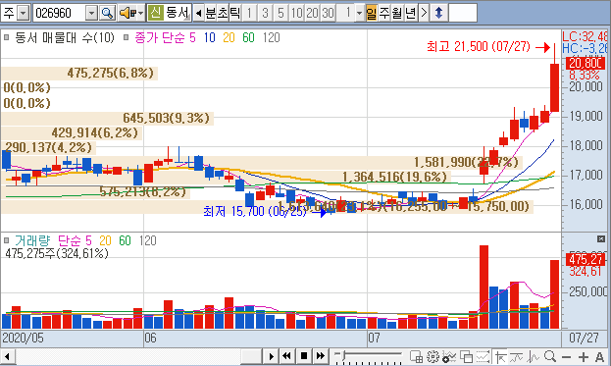611x366 pixels.
Task: Toggle the 동서 매물대 indicator square marker
Action: click(x=7, y=37)
